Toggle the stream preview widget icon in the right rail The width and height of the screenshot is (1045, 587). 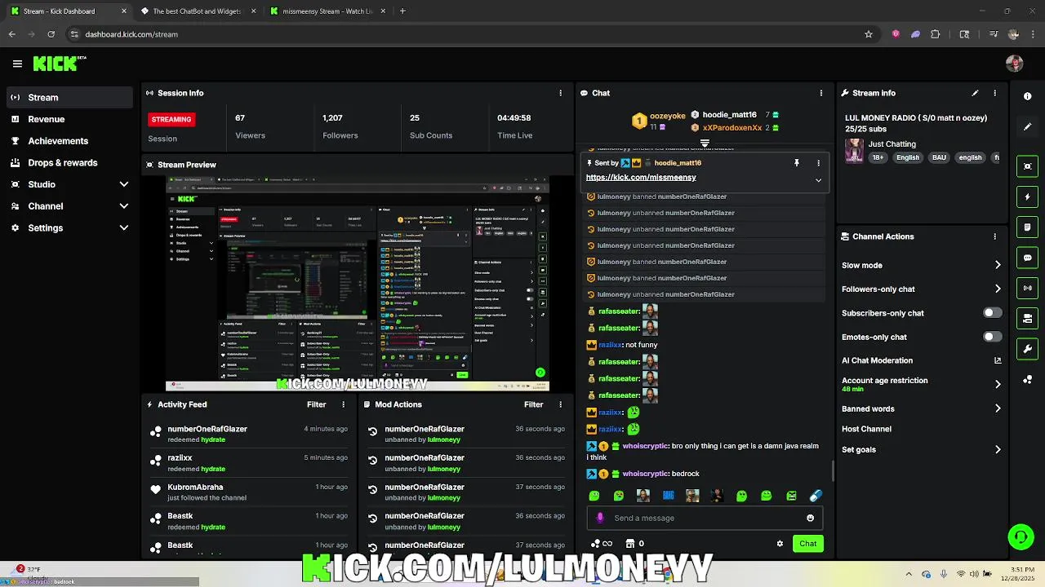[x=1027, y=166]
